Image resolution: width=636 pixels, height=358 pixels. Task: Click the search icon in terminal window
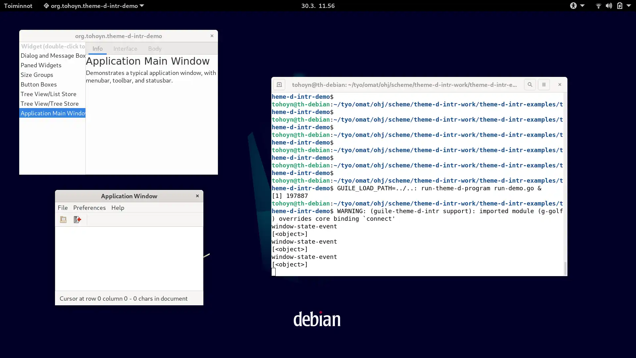click(x=530, y=85)
